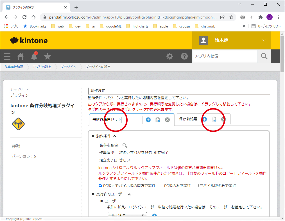Open リーディング リスト
The image size is (285, 221).
266,26
